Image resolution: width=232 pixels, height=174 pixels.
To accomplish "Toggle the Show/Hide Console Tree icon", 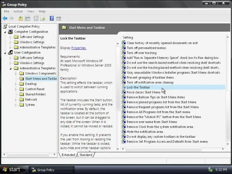I will tap(28, 19).
